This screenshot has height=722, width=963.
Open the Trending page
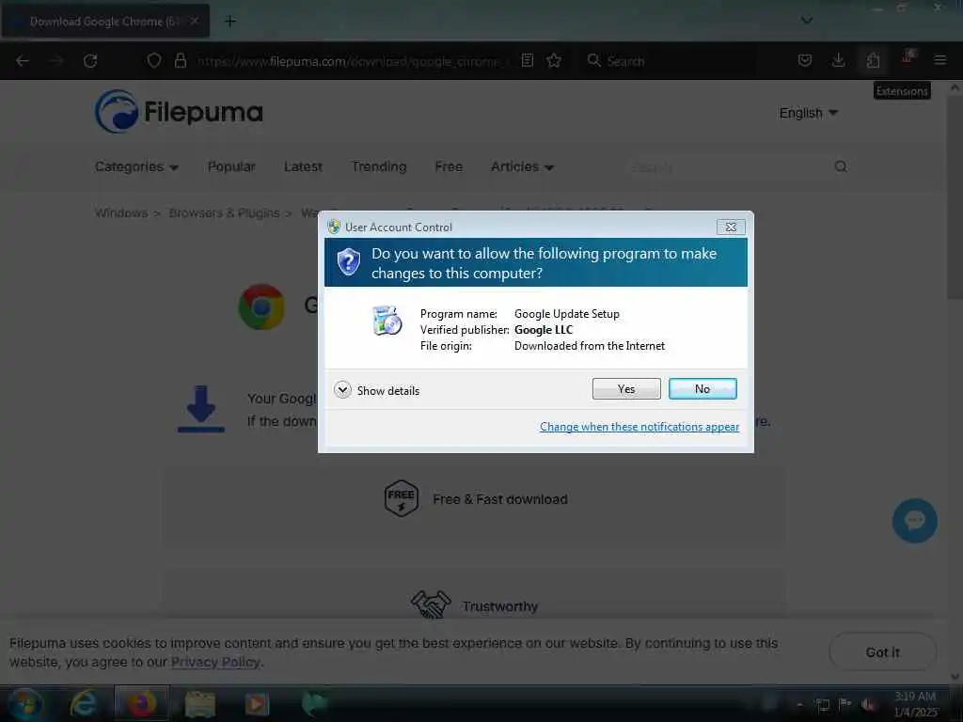[379, 167]
